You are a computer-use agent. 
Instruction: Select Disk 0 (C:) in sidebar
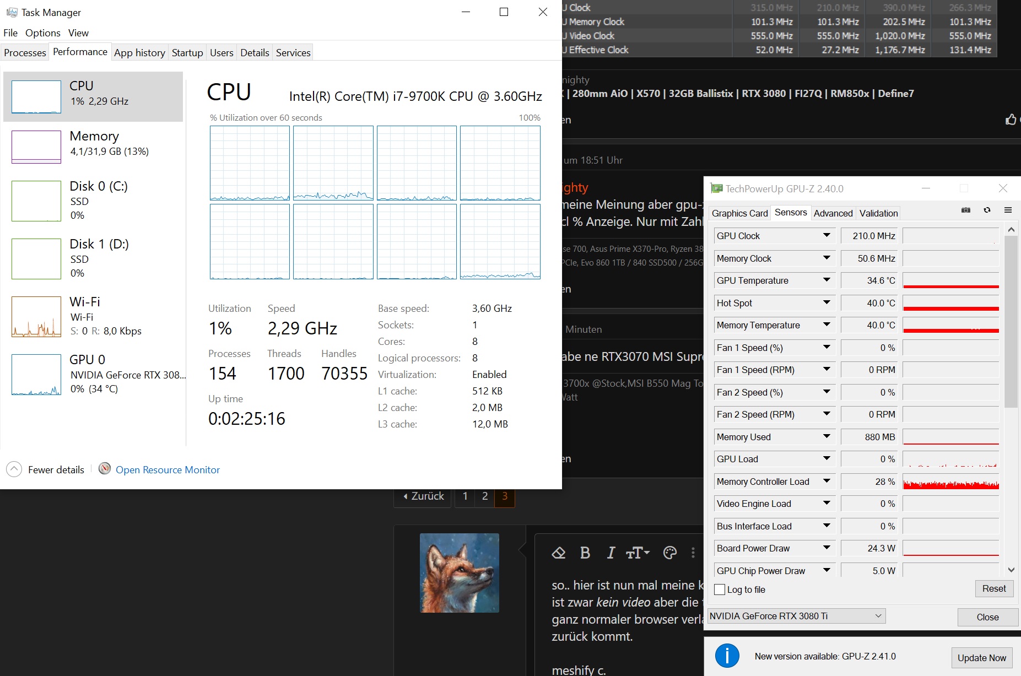click(x=93, y=201)
